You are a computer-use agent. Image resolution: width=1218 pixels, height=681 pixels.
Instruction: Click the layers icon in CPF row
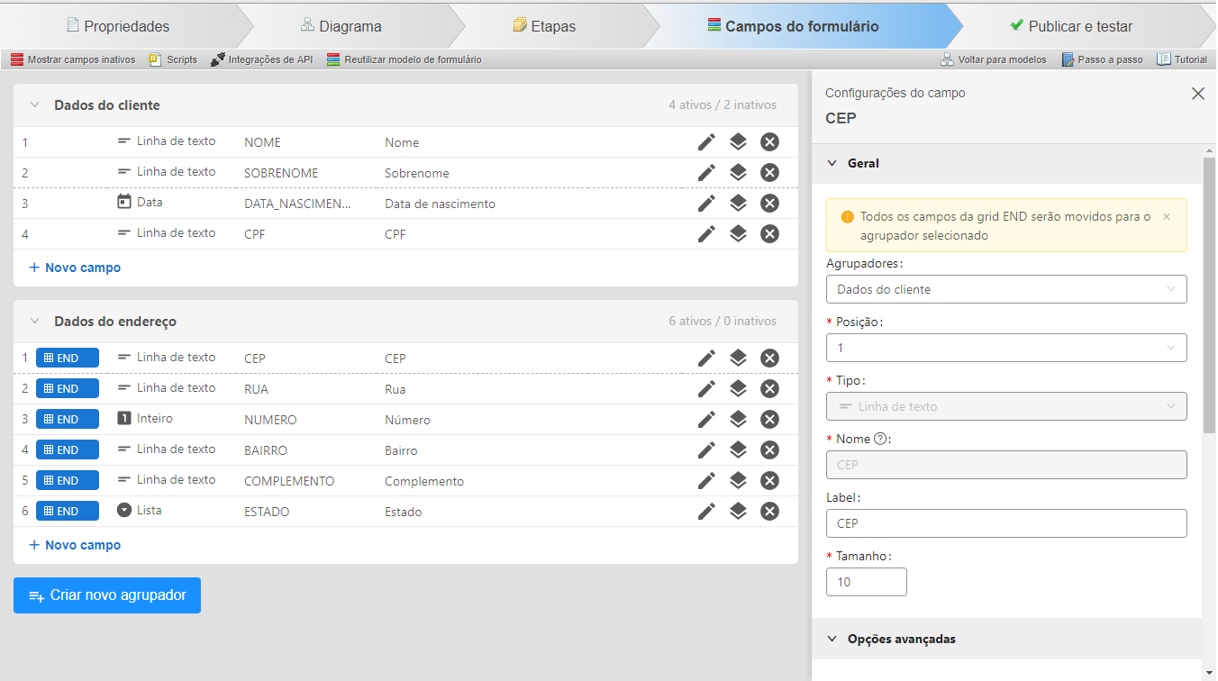pyautogui.click(x=738, y=234)
